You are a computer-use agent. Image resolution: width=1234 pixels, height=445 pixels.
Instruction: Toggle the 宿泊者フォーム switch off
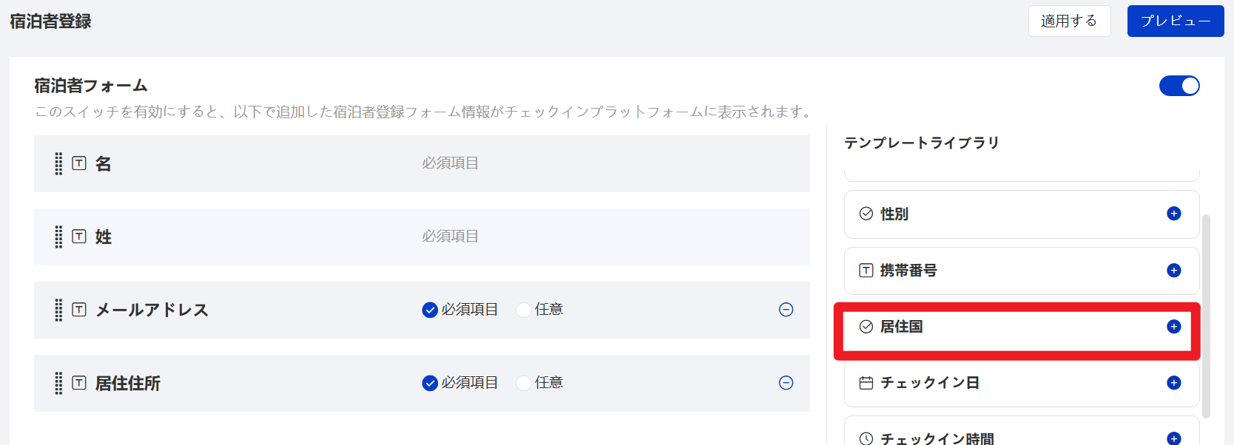coord(1179,86)
